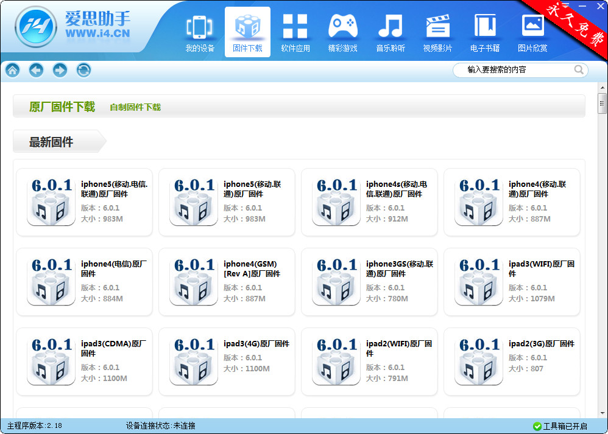Click the search magnifier icon
The image size is (608, 434).
(579, 70)
